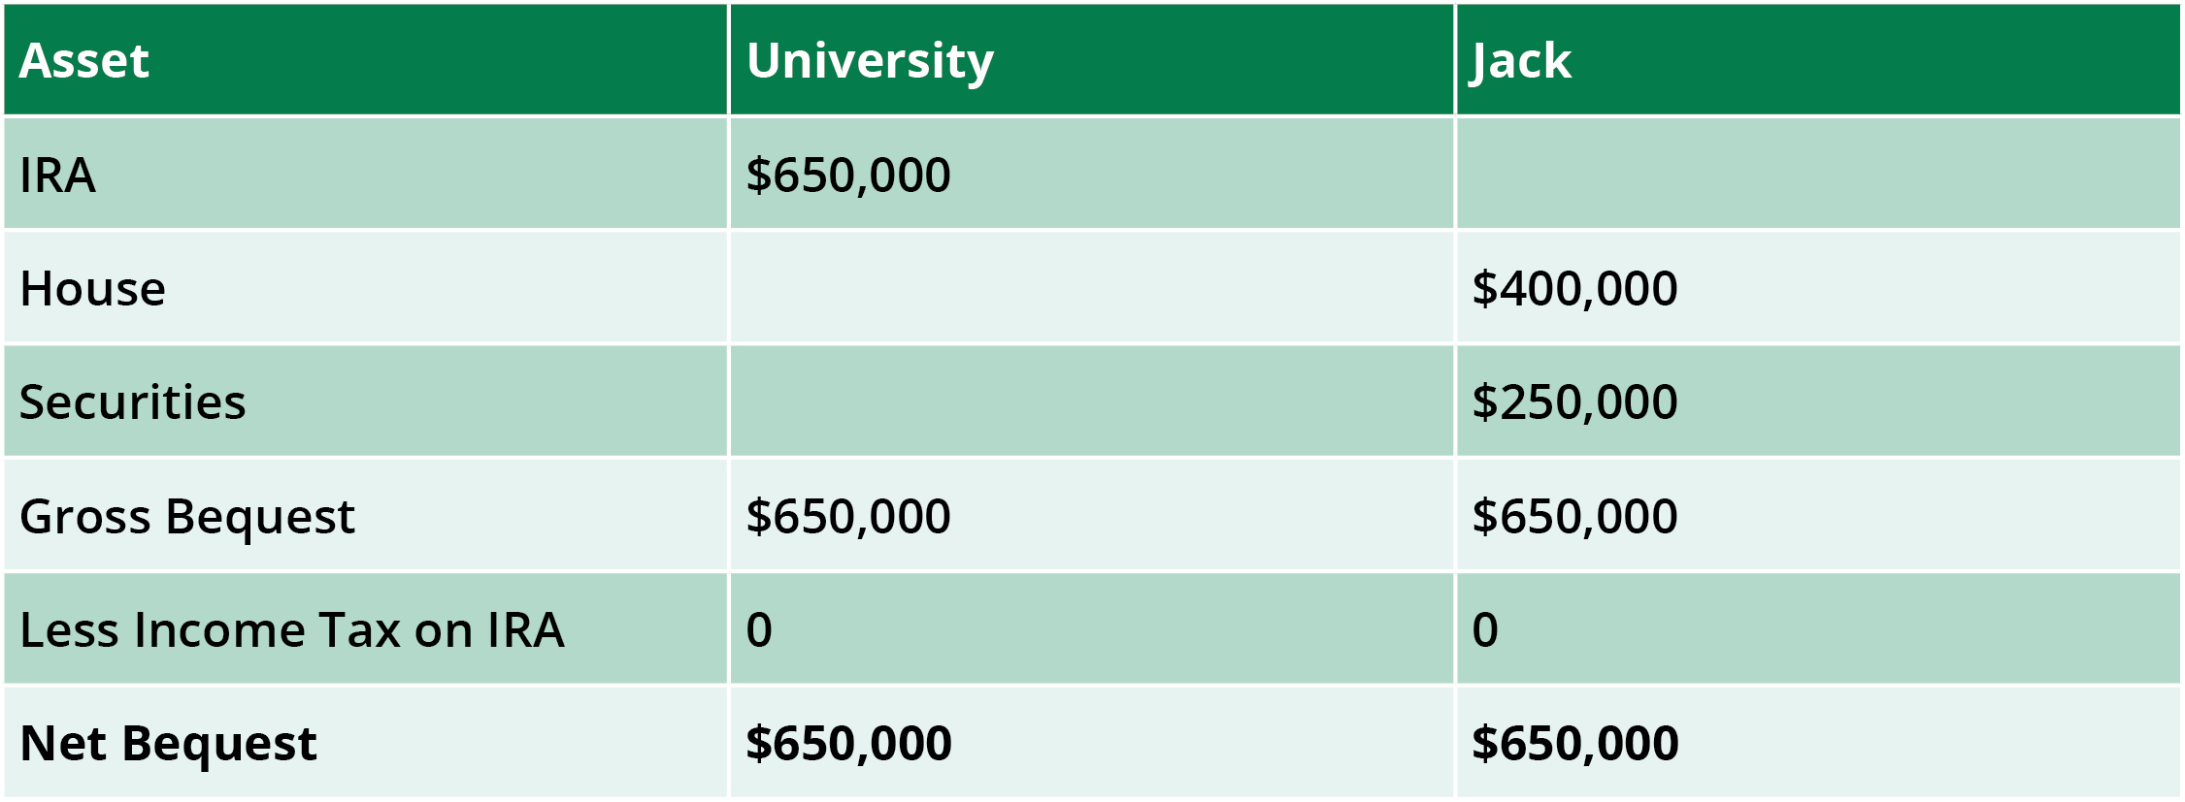Click the House row label
This screenshot has width=2185, height=802.
[x=93, y=289]
